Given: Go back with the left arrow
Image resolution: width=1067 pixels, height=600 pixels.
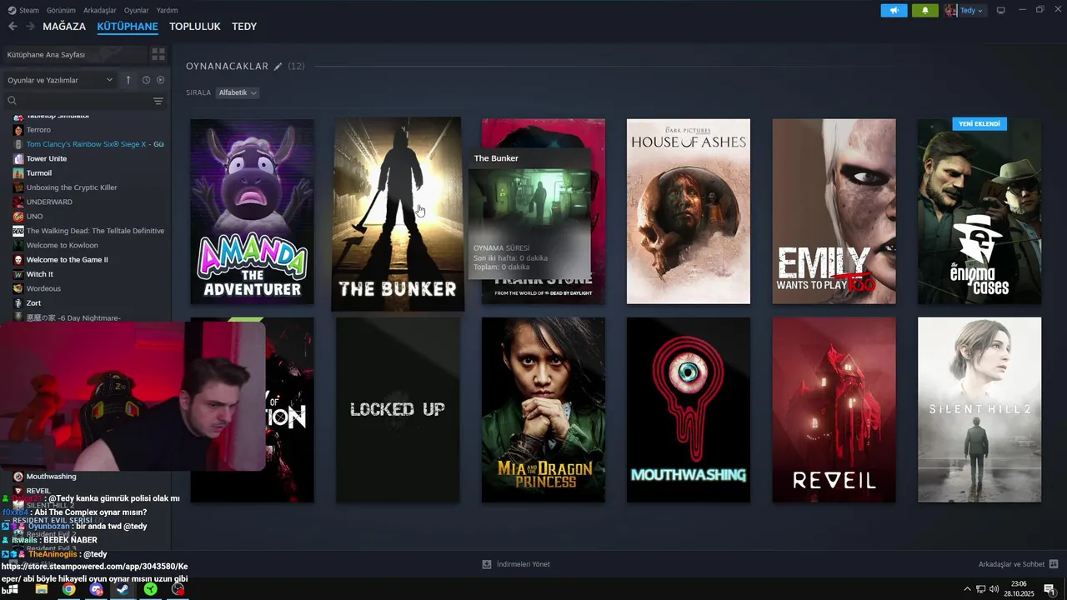Looking at the screenshot, I should 13,27.
